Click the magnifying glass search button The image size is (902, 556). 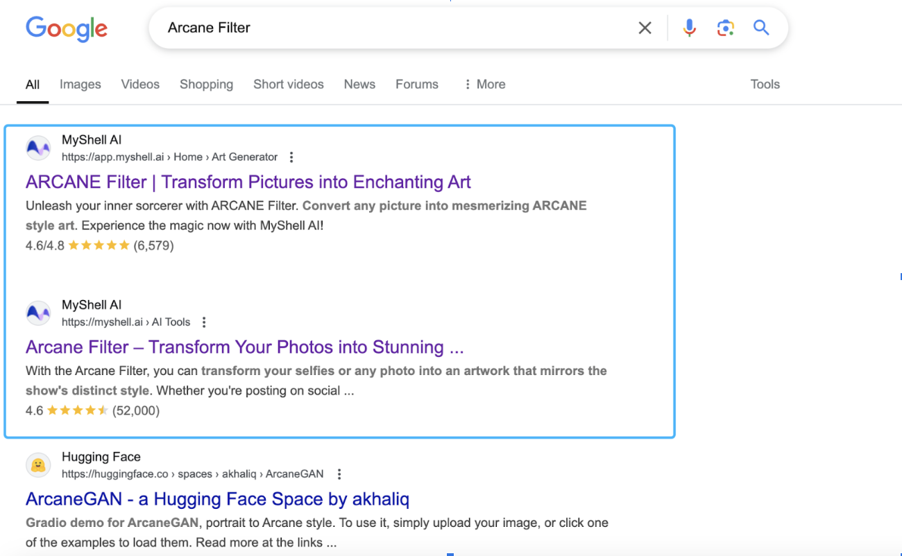(762, 28)
